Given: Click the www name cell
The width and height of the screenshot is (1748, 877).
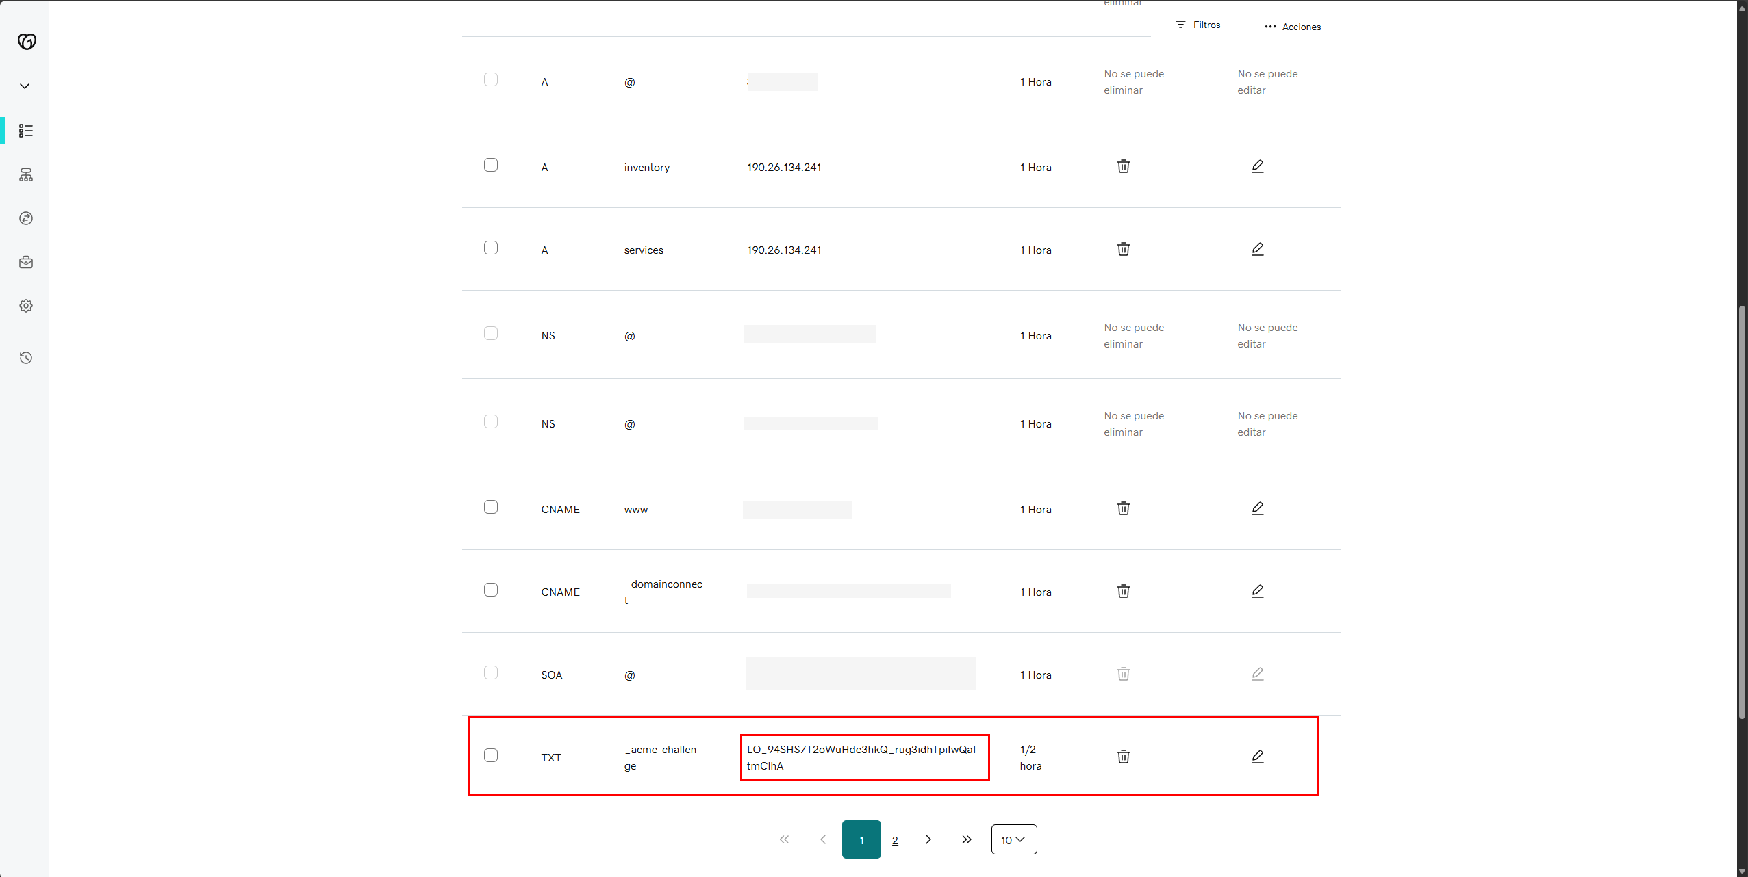Looking at the screenshot, I should pyautogui.click(x=636, y=510).
